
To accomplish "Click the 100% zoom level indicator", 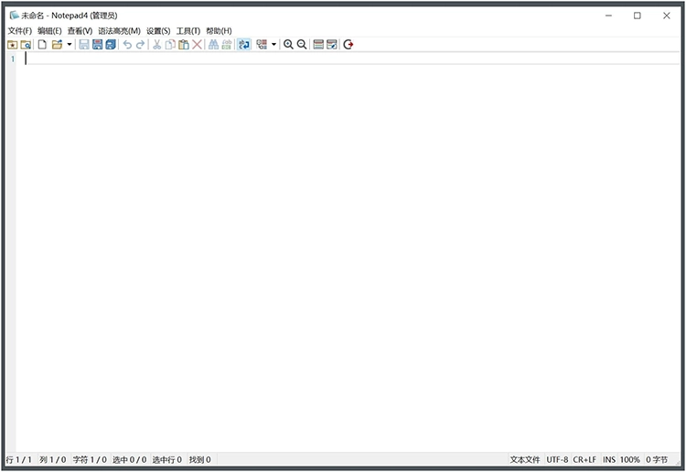I will [630, 459].
